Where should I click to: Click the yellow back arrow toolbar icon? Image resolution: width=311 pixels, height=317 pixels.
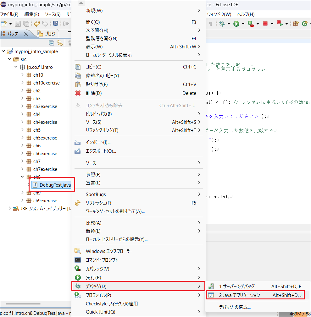point(37,24)
